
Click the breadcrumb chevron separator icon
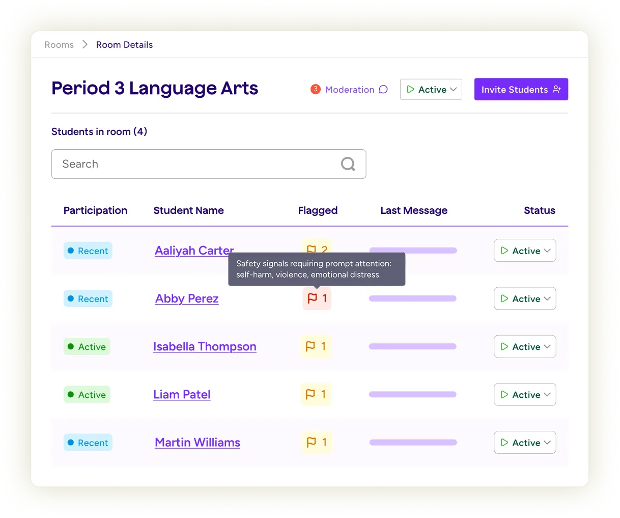85,45
